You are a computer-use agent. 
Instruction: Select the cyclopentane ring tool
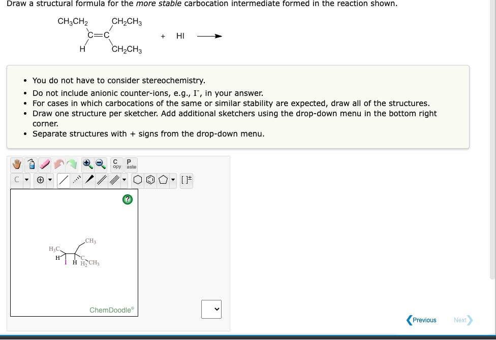[x=163, y=180]
